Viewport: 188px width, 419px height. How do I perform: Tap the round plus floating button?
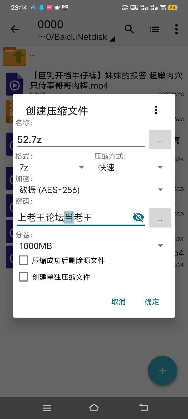click(x=162, y=370)
